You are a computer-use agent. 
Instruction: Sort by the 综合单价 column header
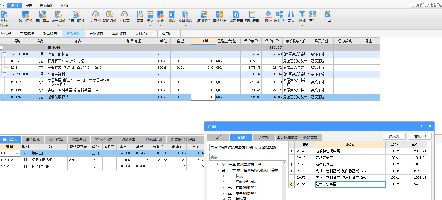[x=251, y=41]
